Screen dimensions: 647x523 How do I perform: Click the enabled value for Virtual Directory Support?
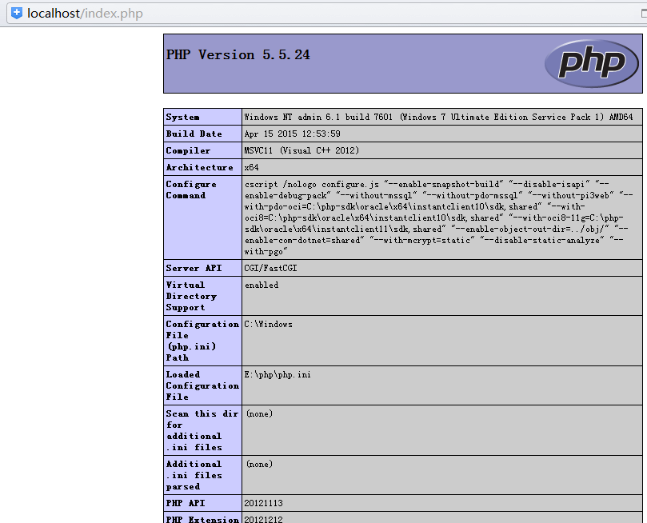click(262, 285)
